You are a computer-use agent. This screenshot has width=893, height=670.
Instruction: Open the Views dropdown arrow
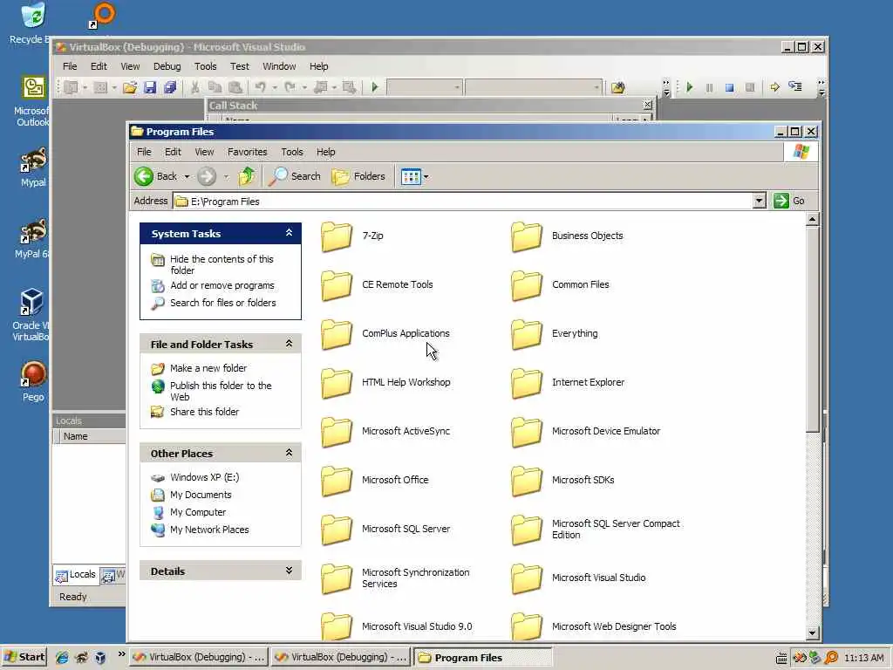[x=426, y=176]
